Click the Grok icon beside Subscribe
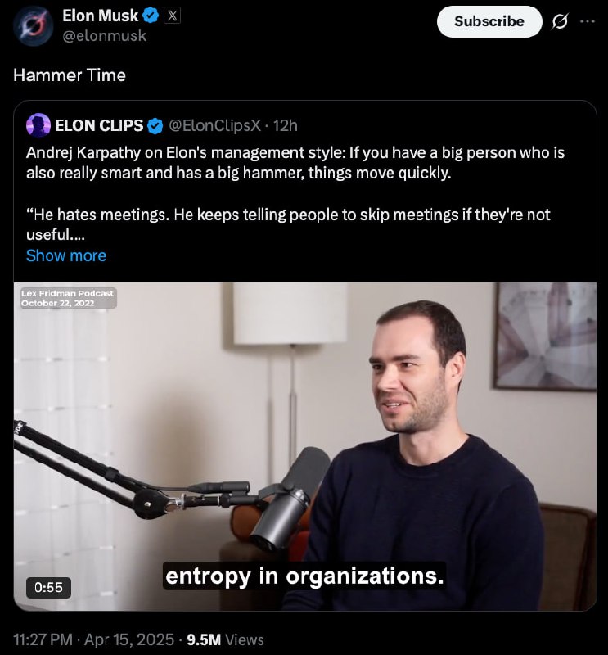 [x=560, y=21]
